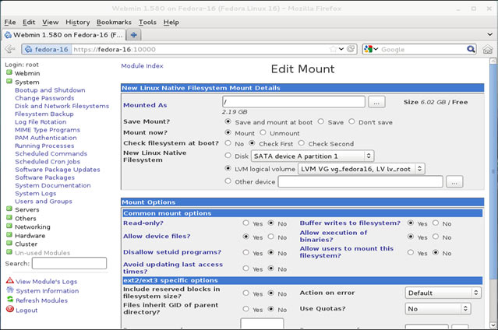Viewport: 498px width, 330px height.
Task: Click the Module Index link
Action: pos(142,66)
